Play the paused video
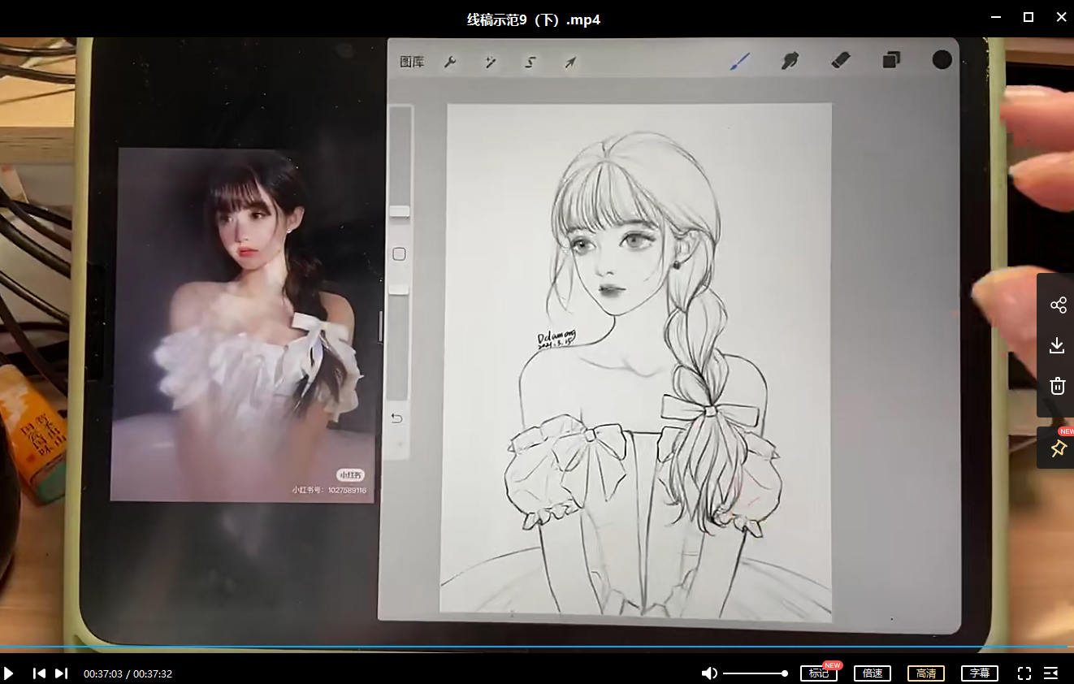1074x684 pixels. point(9,673)
